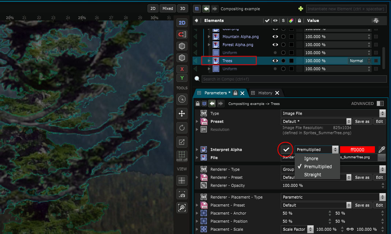The height and width of the screenshot is (234, 391).
Task: Open Renderer Placement Type Parametric dropdown
Action: (333, 197)
